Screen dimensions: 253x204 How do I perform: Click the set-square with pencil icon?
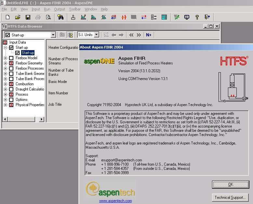84,17
